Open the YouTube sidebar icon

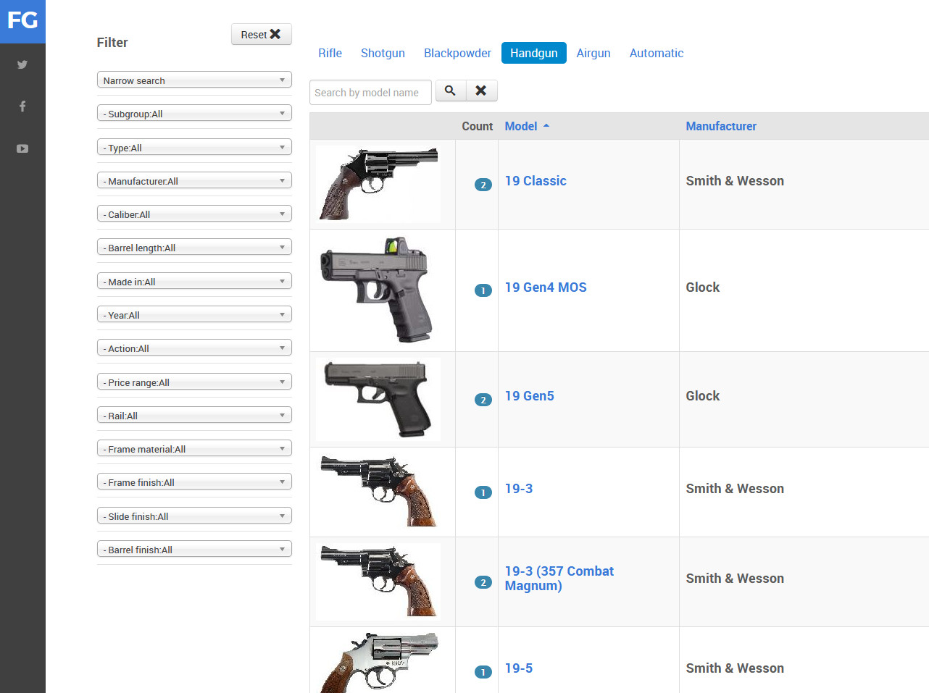pos(22,148)
